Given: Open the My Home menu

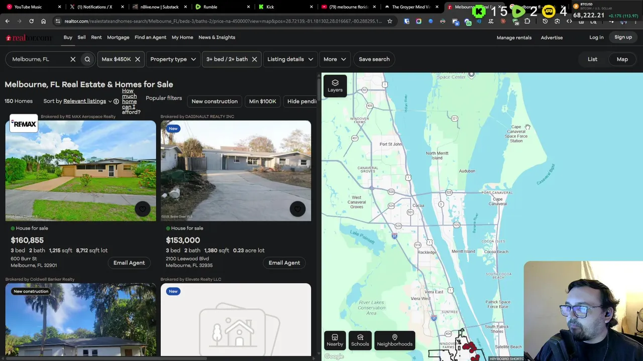Looking at the screenshot, I should [182, 38].
